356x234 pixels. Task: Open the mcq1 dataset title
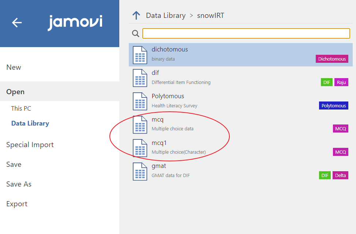159,143
